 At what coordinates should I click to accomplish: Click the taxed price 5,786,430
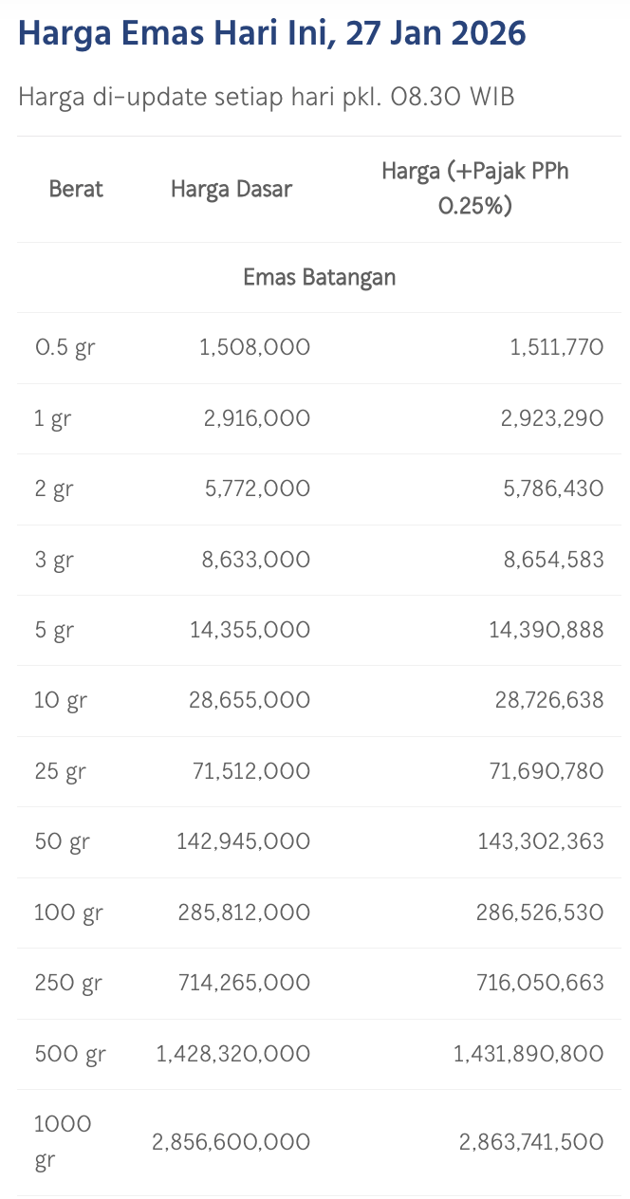(552, 489)
